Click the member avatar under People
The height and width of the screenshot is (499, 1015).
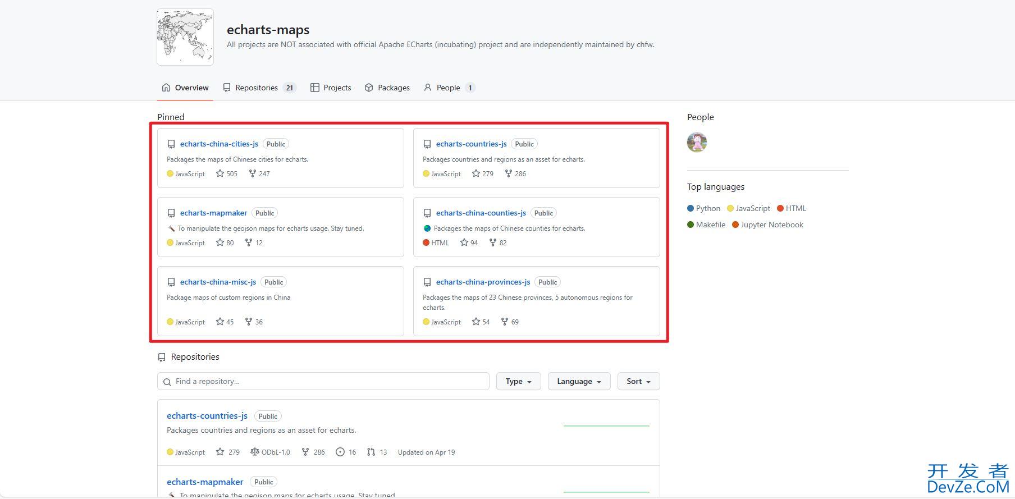pyautogui.click(x=697, y=143)
